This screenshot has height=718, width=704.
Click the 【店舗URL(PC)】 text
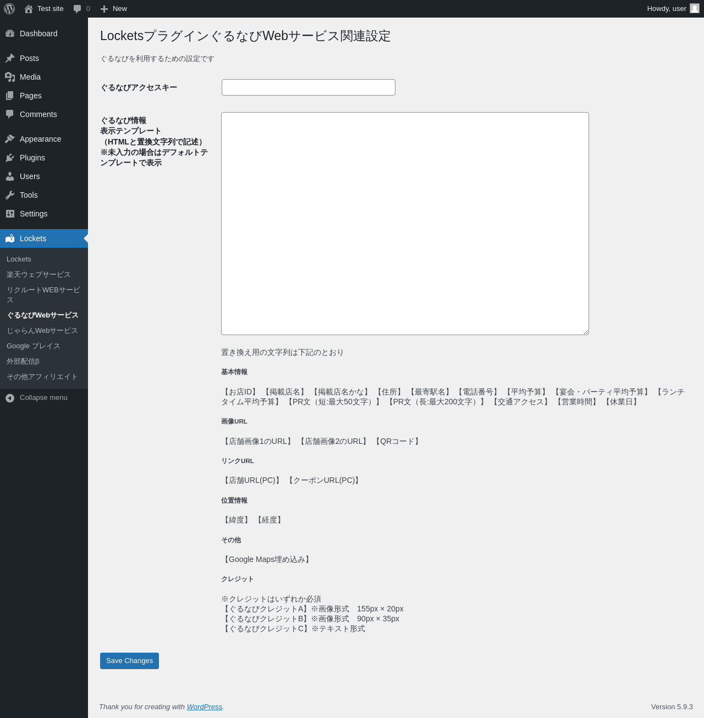252,480
